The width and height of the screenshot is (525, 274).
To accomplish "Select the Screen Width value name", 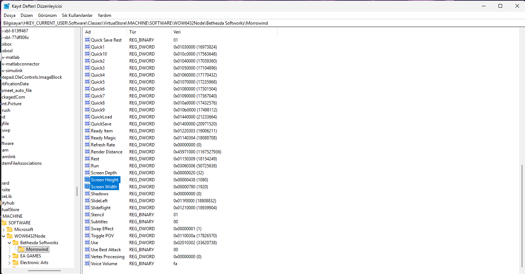I will [x=104, y=187].
